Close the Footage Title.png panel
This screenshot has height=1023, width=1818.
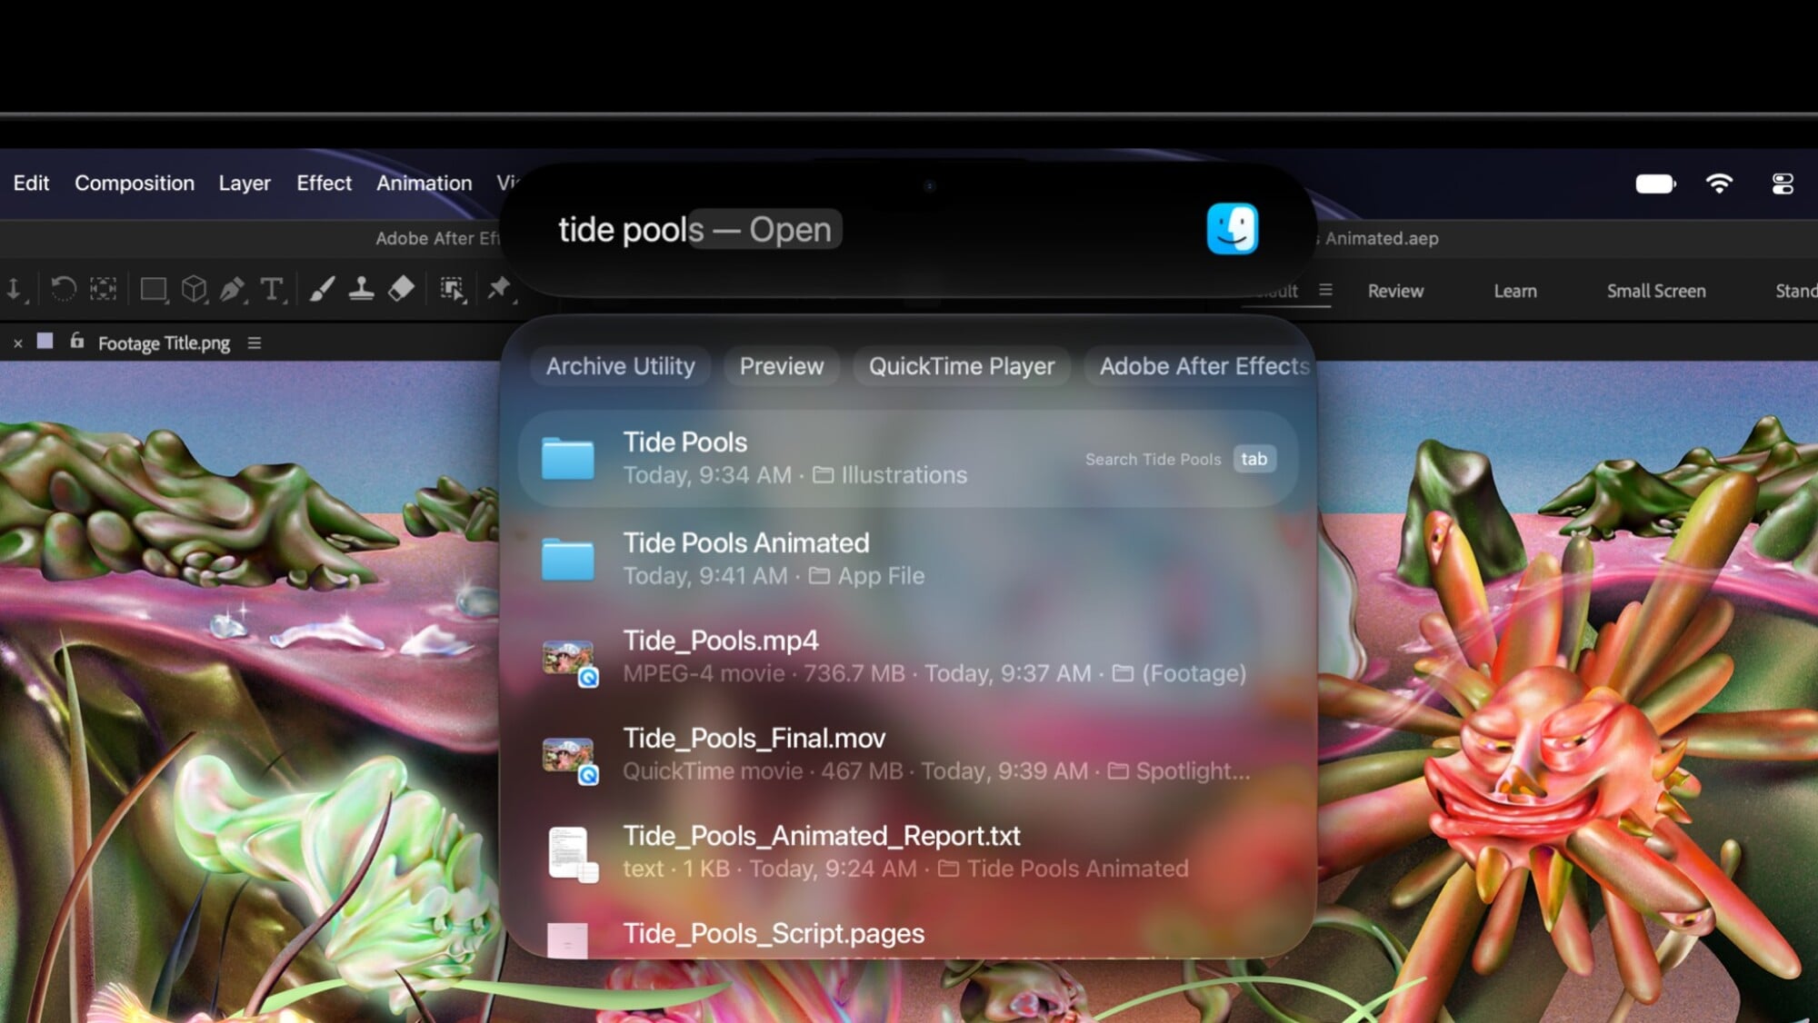tap(17, 343)
